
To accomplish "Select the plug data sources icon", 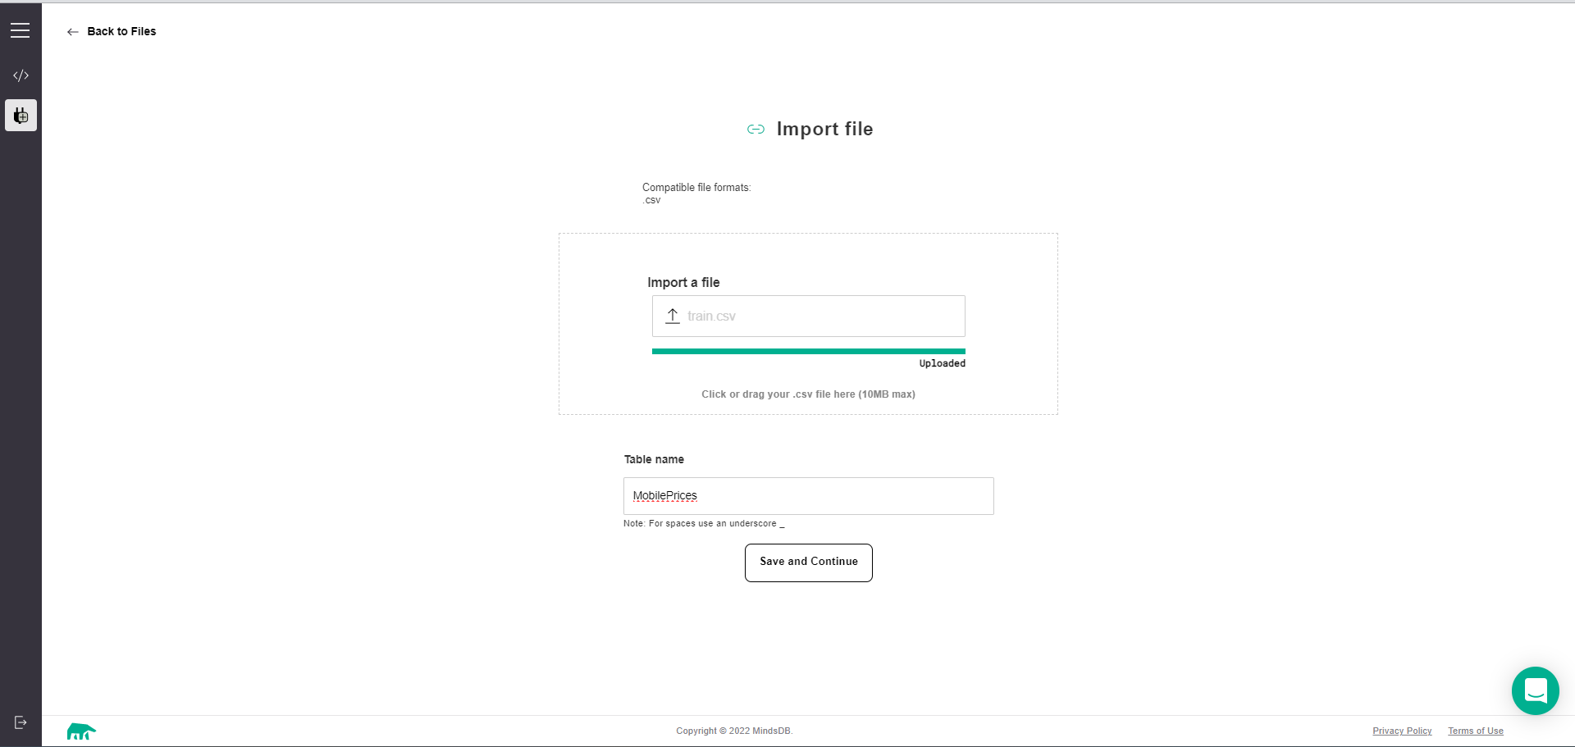I will [21, 116].
